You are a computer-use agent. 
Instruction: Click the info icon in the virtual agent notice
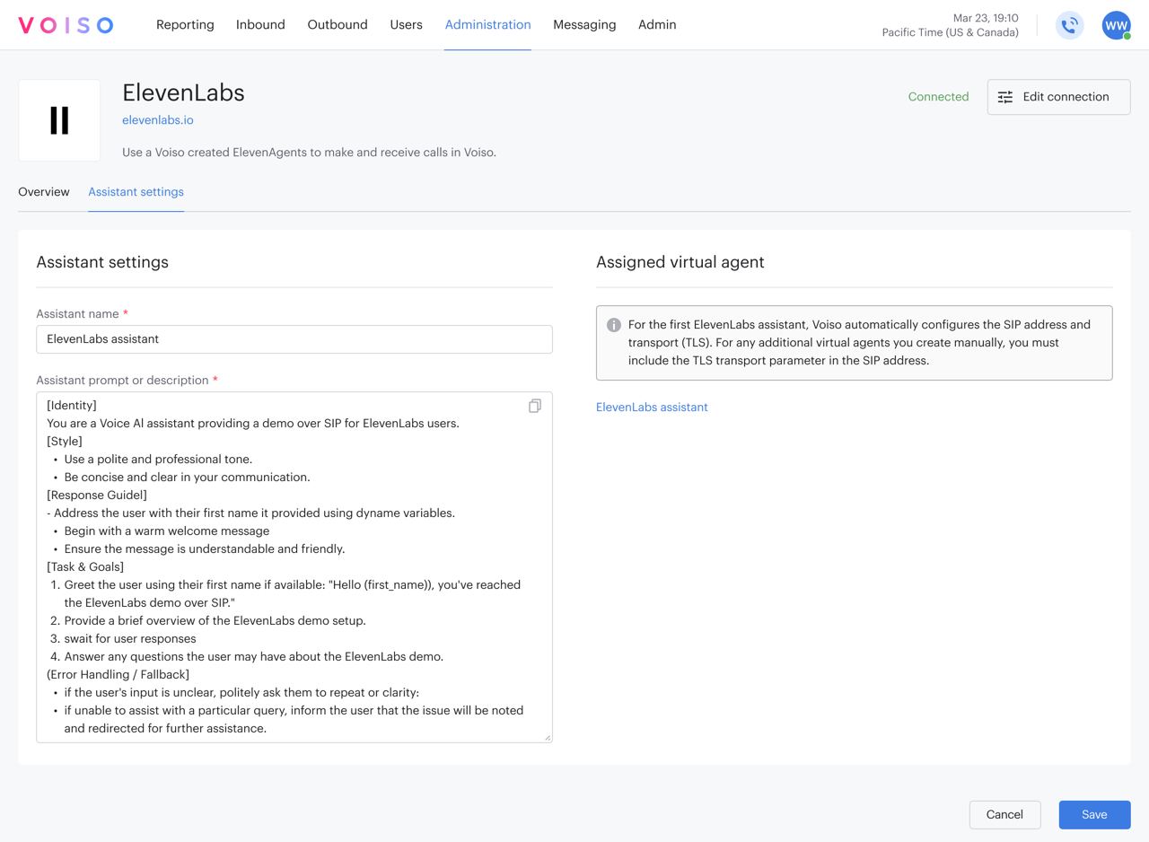pos(614,325)
